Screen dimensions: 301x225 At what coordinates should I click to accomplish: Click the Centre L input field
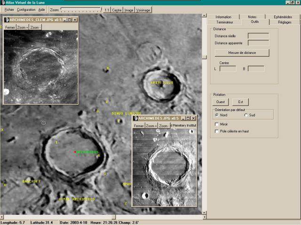click(228, 69)
